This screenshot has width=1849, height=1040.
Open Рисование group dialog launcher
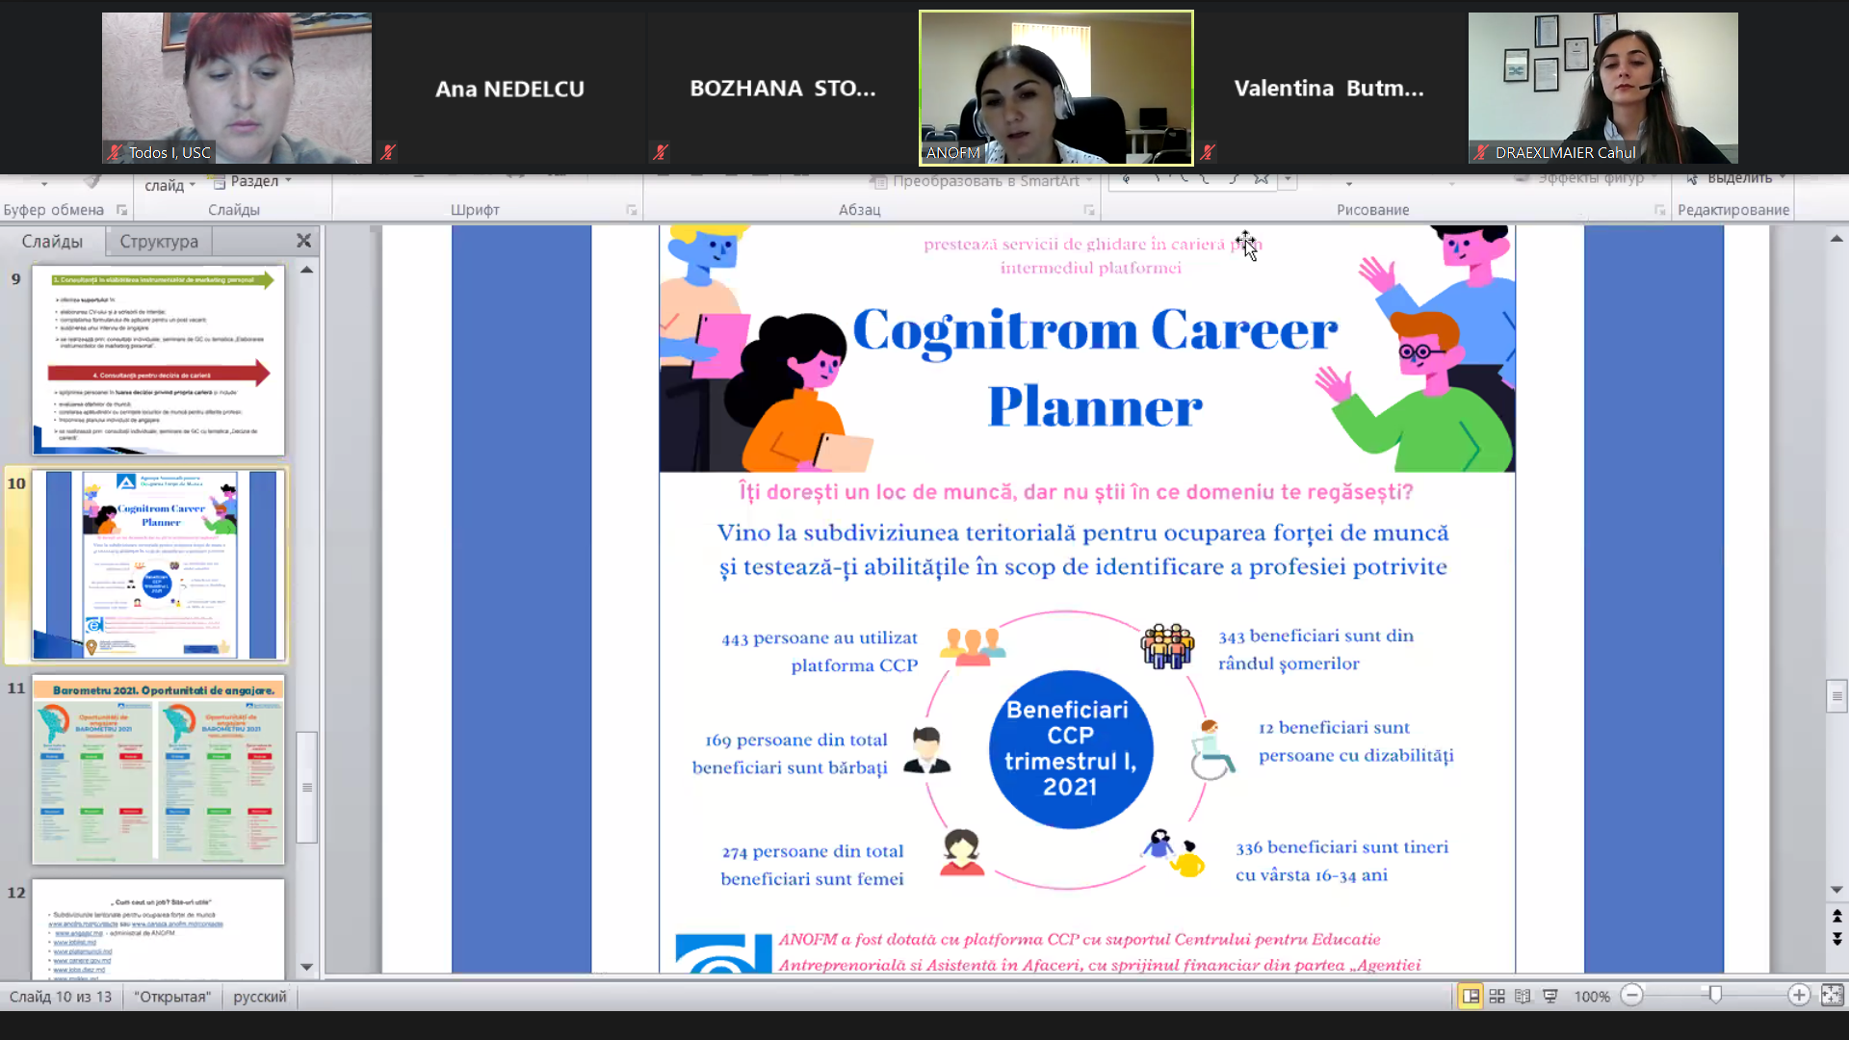tap(1660, 210)
